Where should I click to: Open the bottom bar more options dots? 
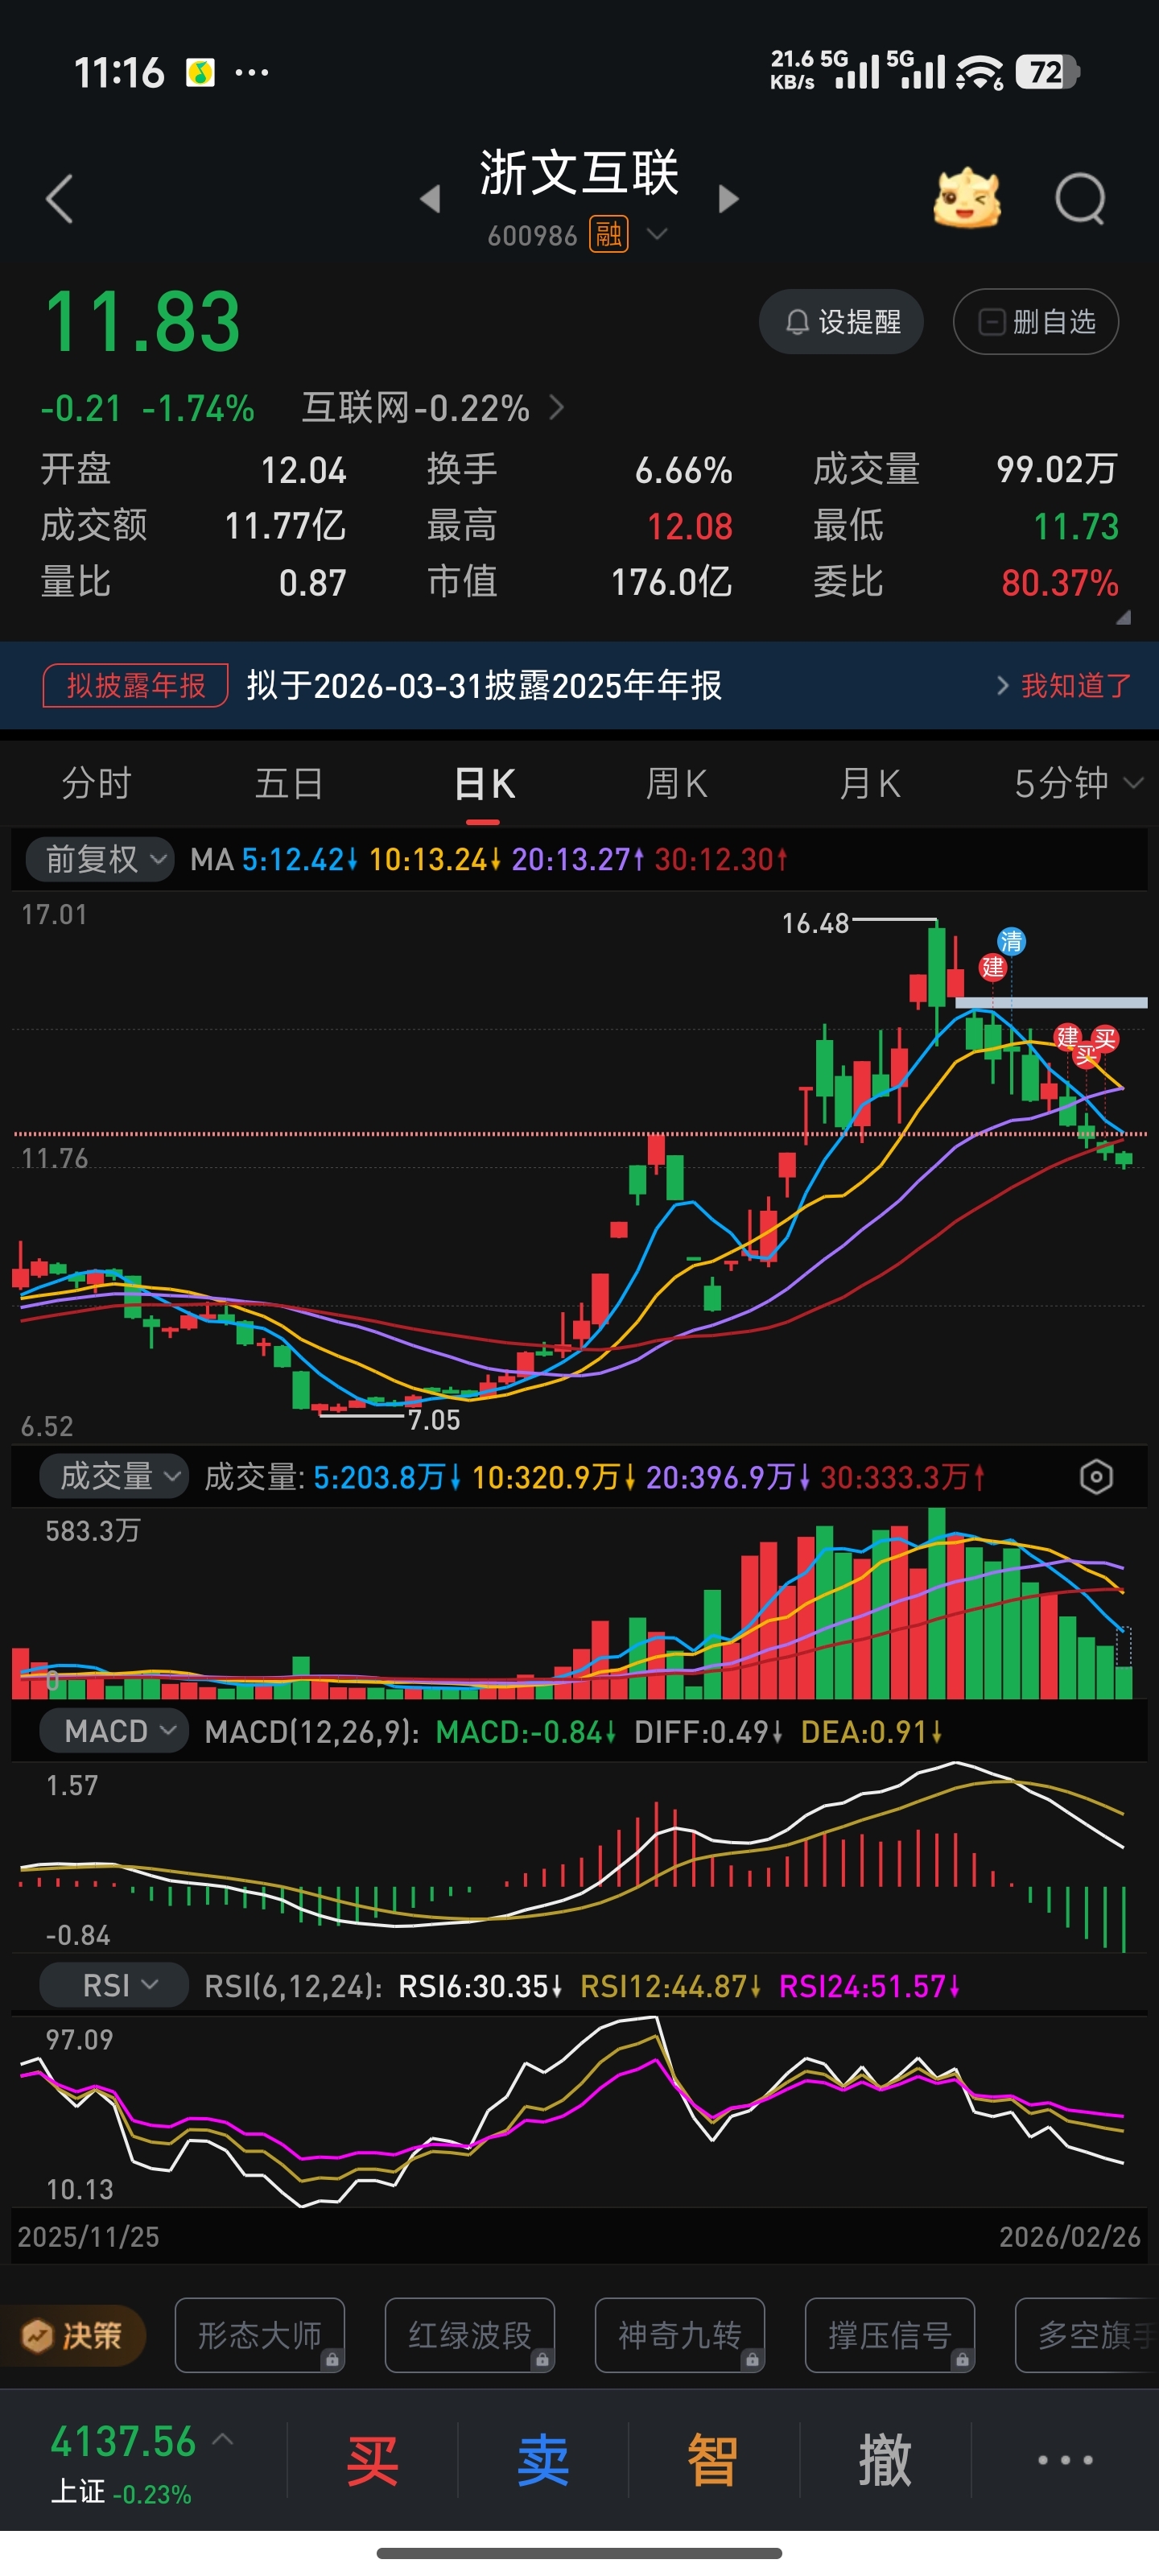coord(1065,2460)
